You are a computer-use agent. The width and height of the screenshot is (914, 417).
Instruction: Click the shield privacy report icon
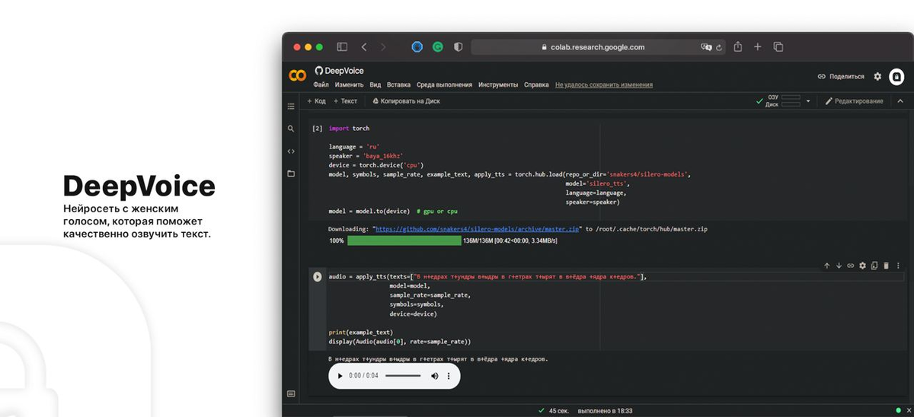pyautogui.click(x=458, y=46)
